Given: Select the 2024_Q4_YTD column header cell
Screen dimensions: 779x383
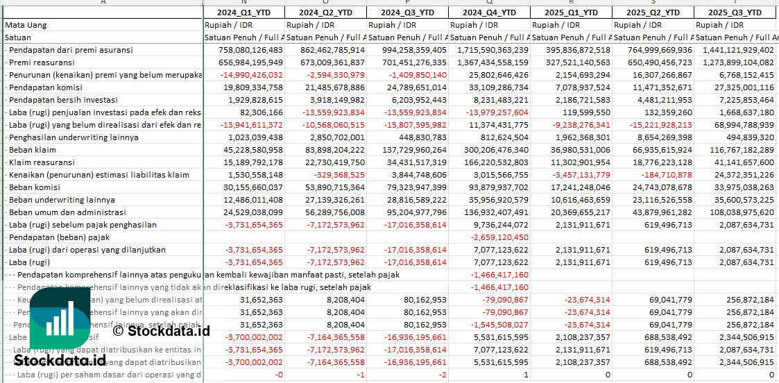Looking at the screenshot, I should click(x=489, y=12).
